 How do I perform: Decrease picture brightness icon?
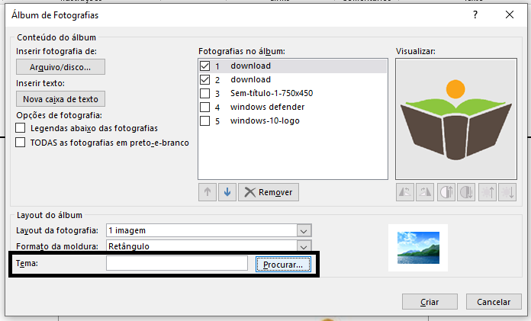pyautogui.click(x=507, y=192)
